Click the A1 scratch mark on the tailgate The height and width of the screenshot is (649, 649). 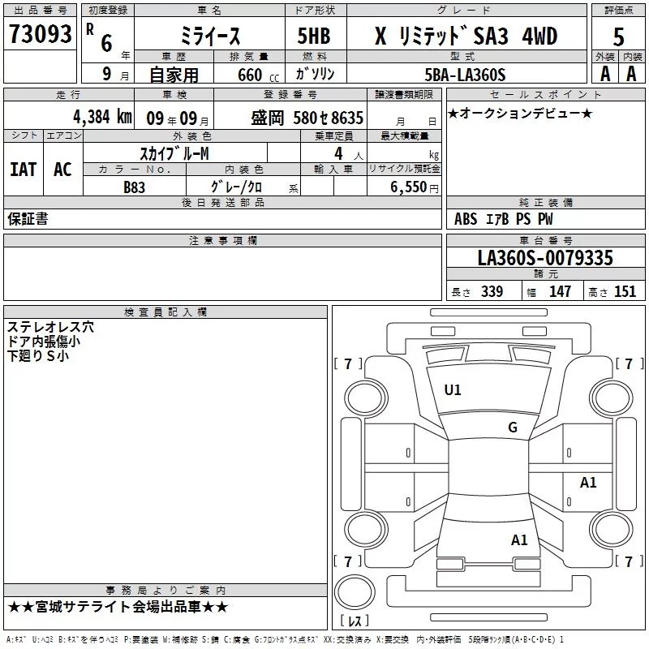pos(519,539)
